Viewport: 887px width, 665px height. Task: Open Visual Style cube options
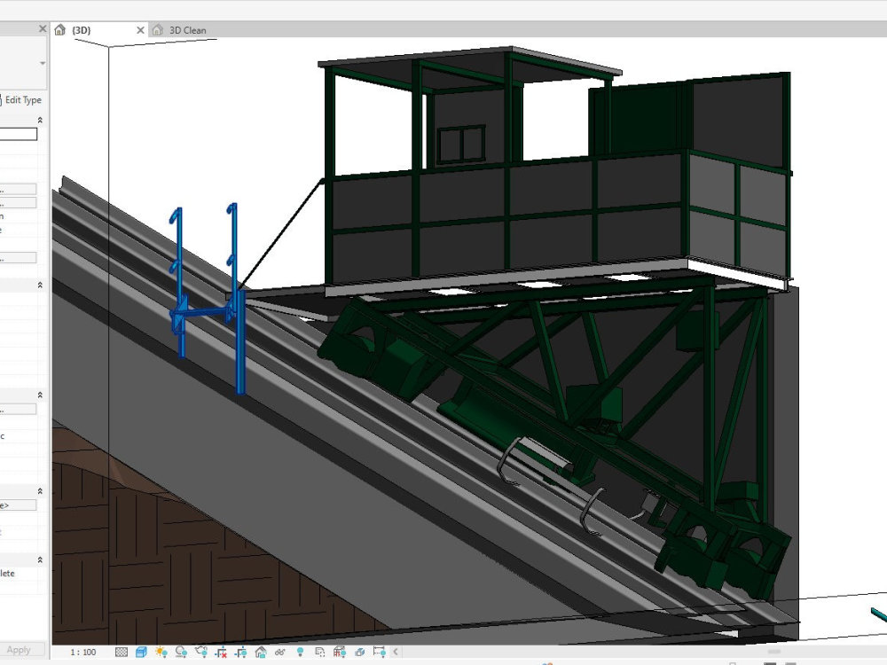click(x=141, y=652)
